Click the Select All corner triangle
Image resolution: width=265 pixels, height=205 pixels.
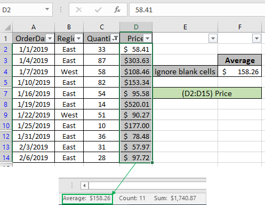pos(7,27)
